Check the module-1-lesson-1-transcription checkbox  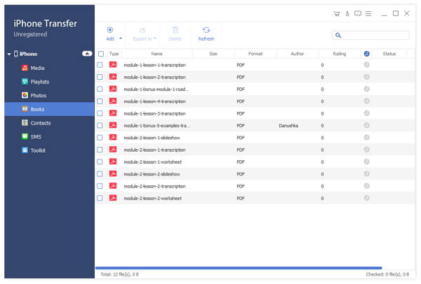click(x=100, y=65)
